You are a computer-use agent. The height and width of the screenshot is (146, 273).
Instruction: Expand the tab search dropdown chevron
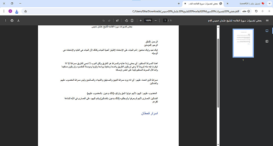(x=269, y=4)
